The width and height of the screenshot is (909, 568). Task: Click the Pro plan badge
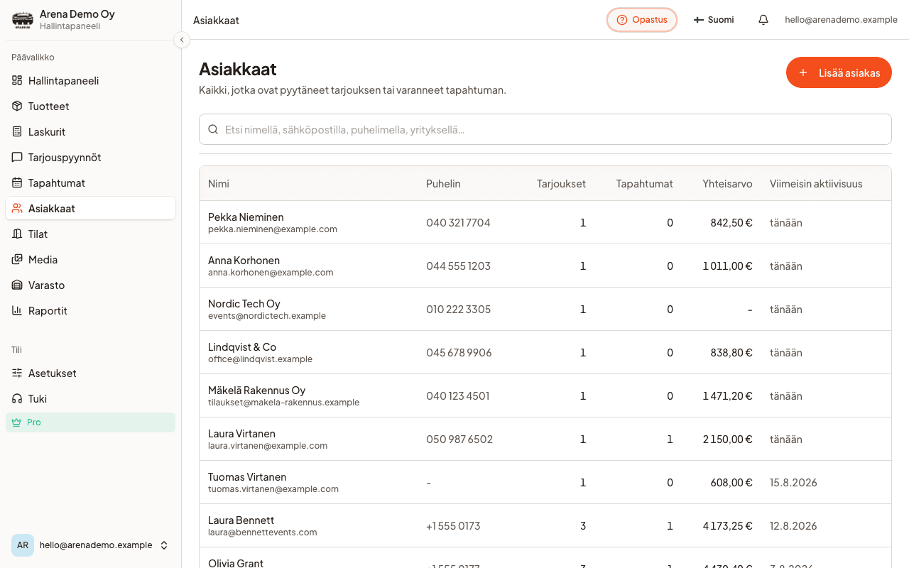90,422
